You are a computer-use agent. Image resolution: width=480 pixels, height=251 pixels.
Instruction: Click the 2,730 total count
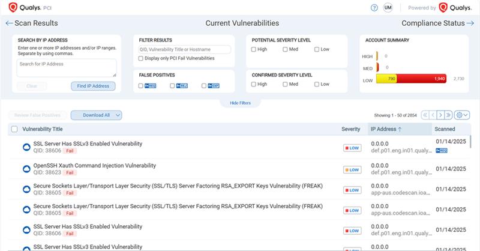459,79
